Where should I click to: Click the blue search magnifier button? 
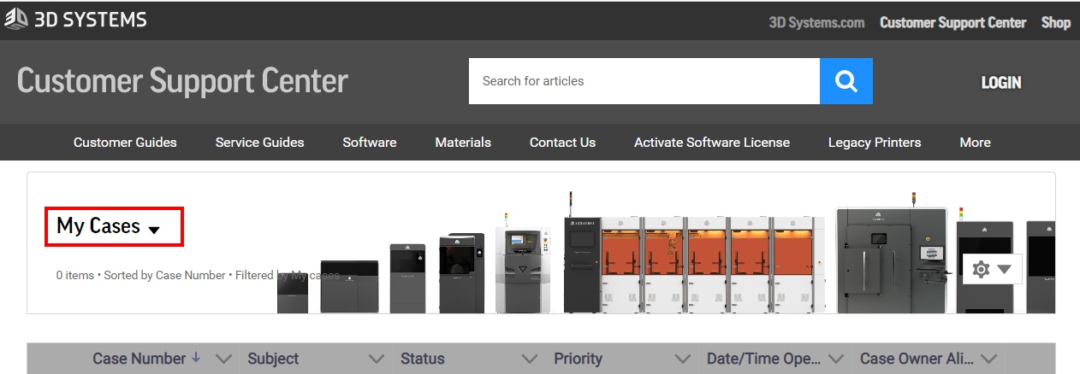[x=846, y=81]
